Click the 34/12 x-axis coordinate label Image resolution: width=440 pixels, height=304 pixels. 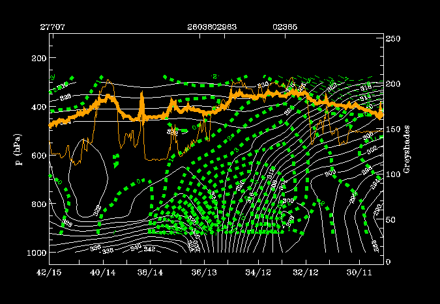(x=256, y=271)
